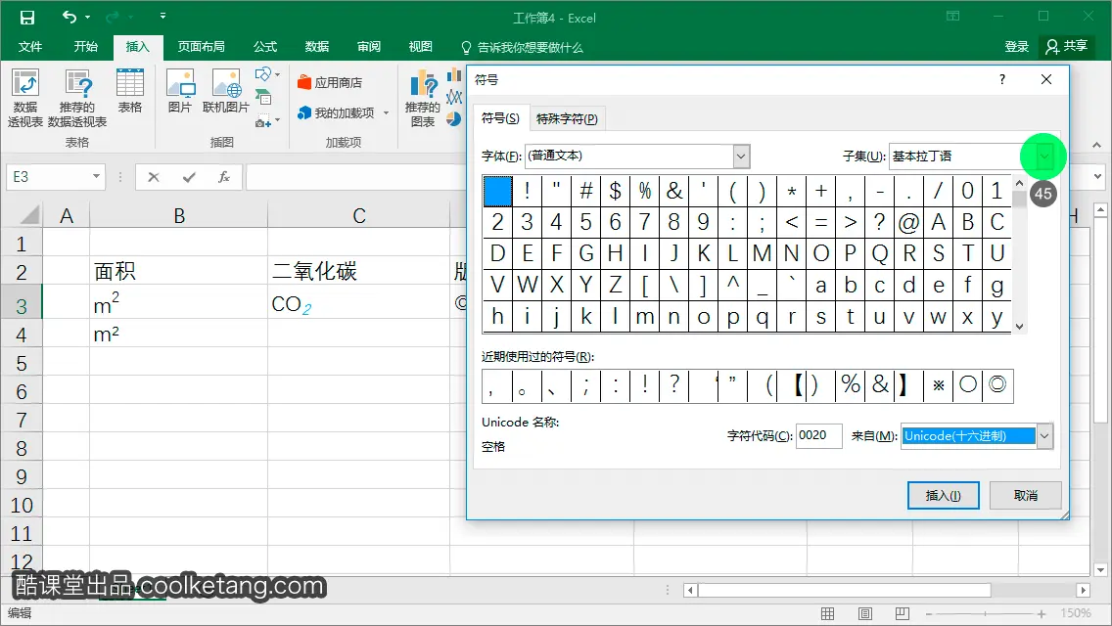This screenshot has height=626, width=1112.
Task: Choose the ◎ recently used symbol
Action: [997, 385]
